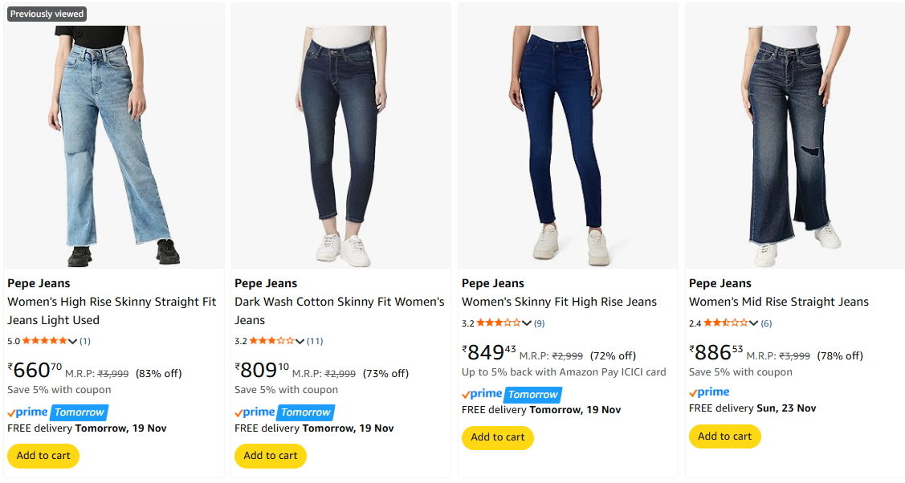
Task: Open the 6 reviews count link
Action: click(x=766, y=323)
